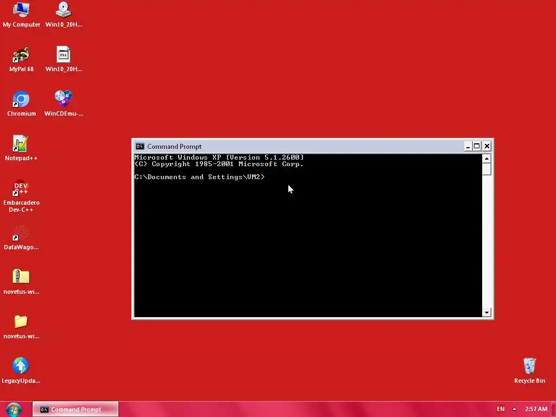Click the Command Prompt taskbar button
Screen dimensions: 556x417
[x=75, y=409]
